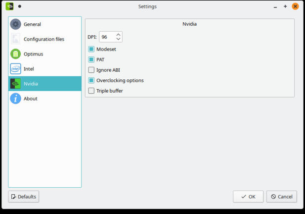This screenshot has width=305, height=214.
Task: Click the Intel logo icon
Action: pos(15,69)
